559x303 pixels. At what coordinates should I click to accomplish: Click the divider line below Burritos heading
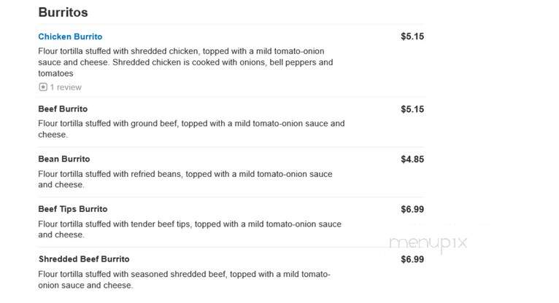231,24
